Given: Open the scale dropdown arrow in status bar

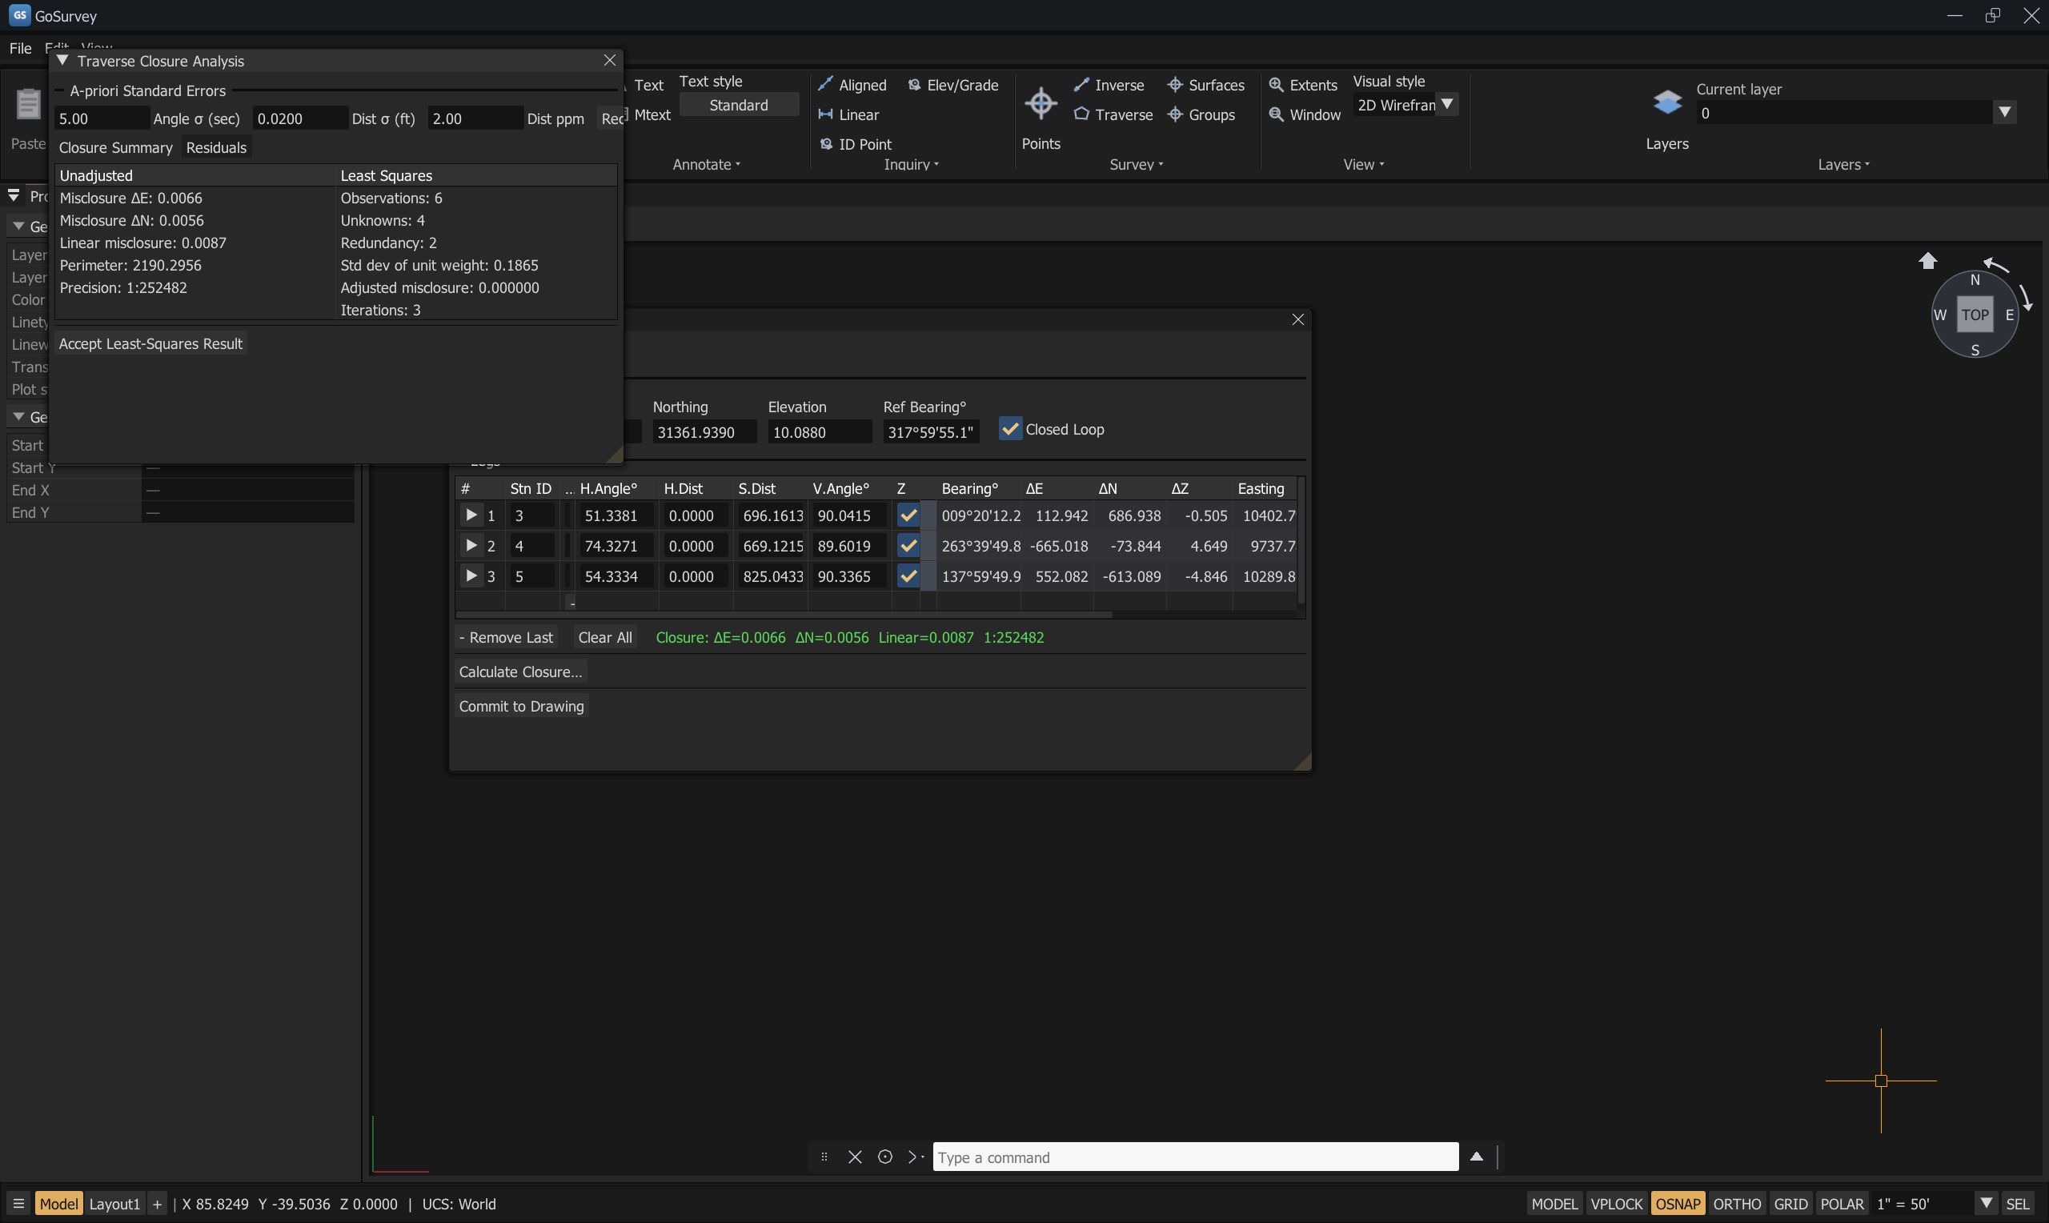Looking at the screenshot, I should pos(1987,1203).
